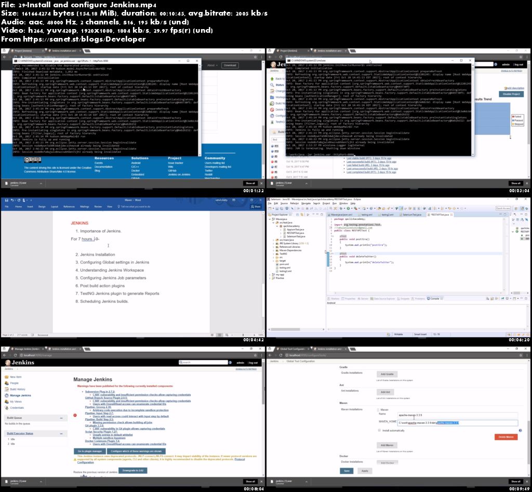Image resolution: width=532 pixels, height=492 pixels.
Task: Expand the JRE System Library node
Action: [273, 243]
